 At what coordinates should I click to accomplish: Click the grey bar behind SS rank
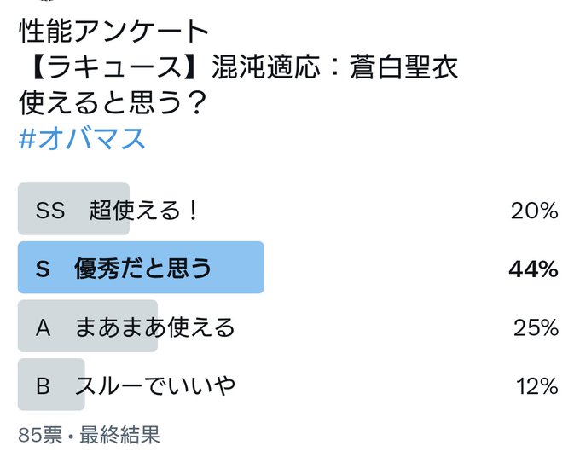(x=73, y=209)
